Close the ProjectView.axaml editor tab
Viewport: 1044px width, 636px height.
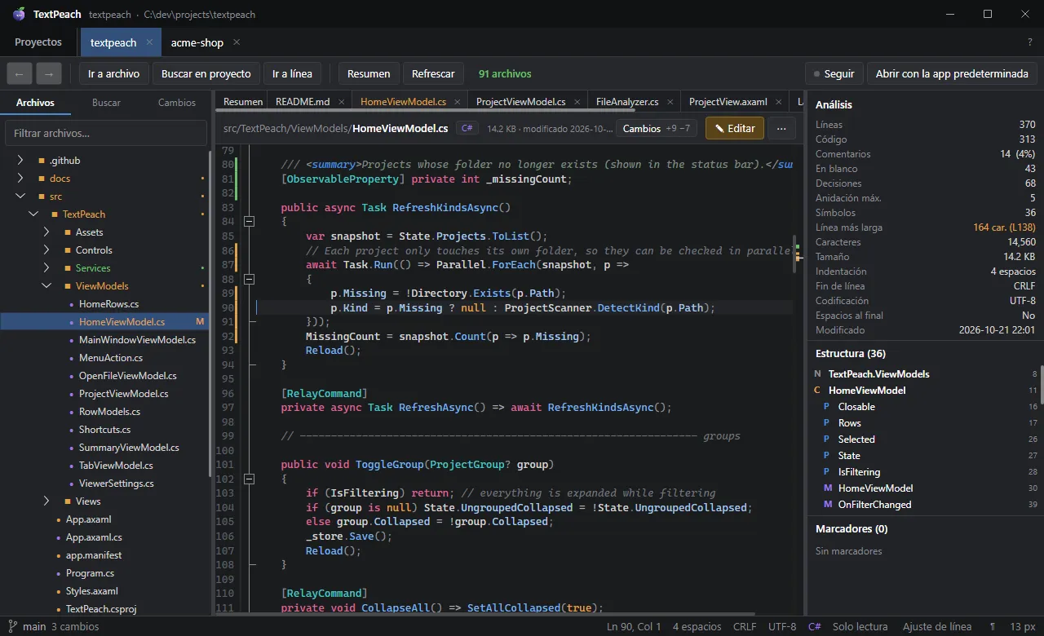780,102
